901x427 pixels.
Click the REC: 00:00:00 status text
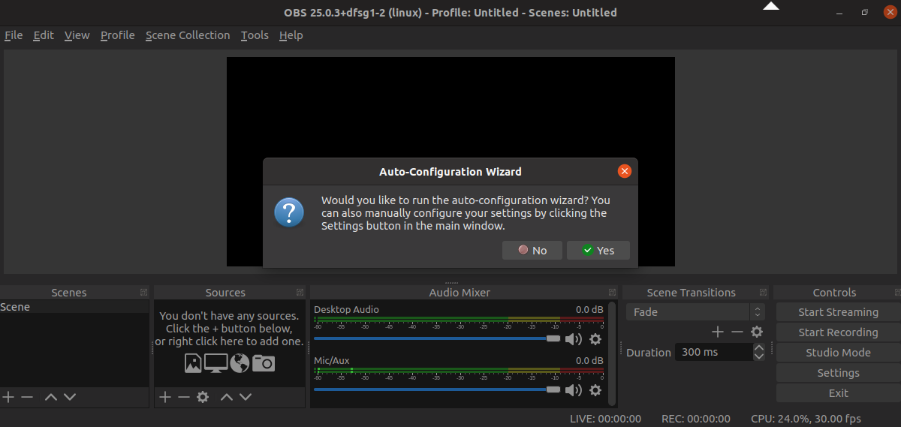(695, 419)
